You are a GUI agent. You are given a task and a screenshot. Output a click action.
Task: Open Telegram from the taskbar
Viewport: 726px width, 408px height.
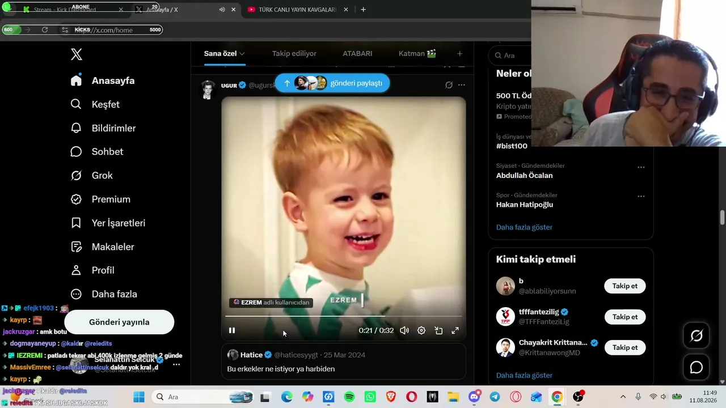coord(495,397)
